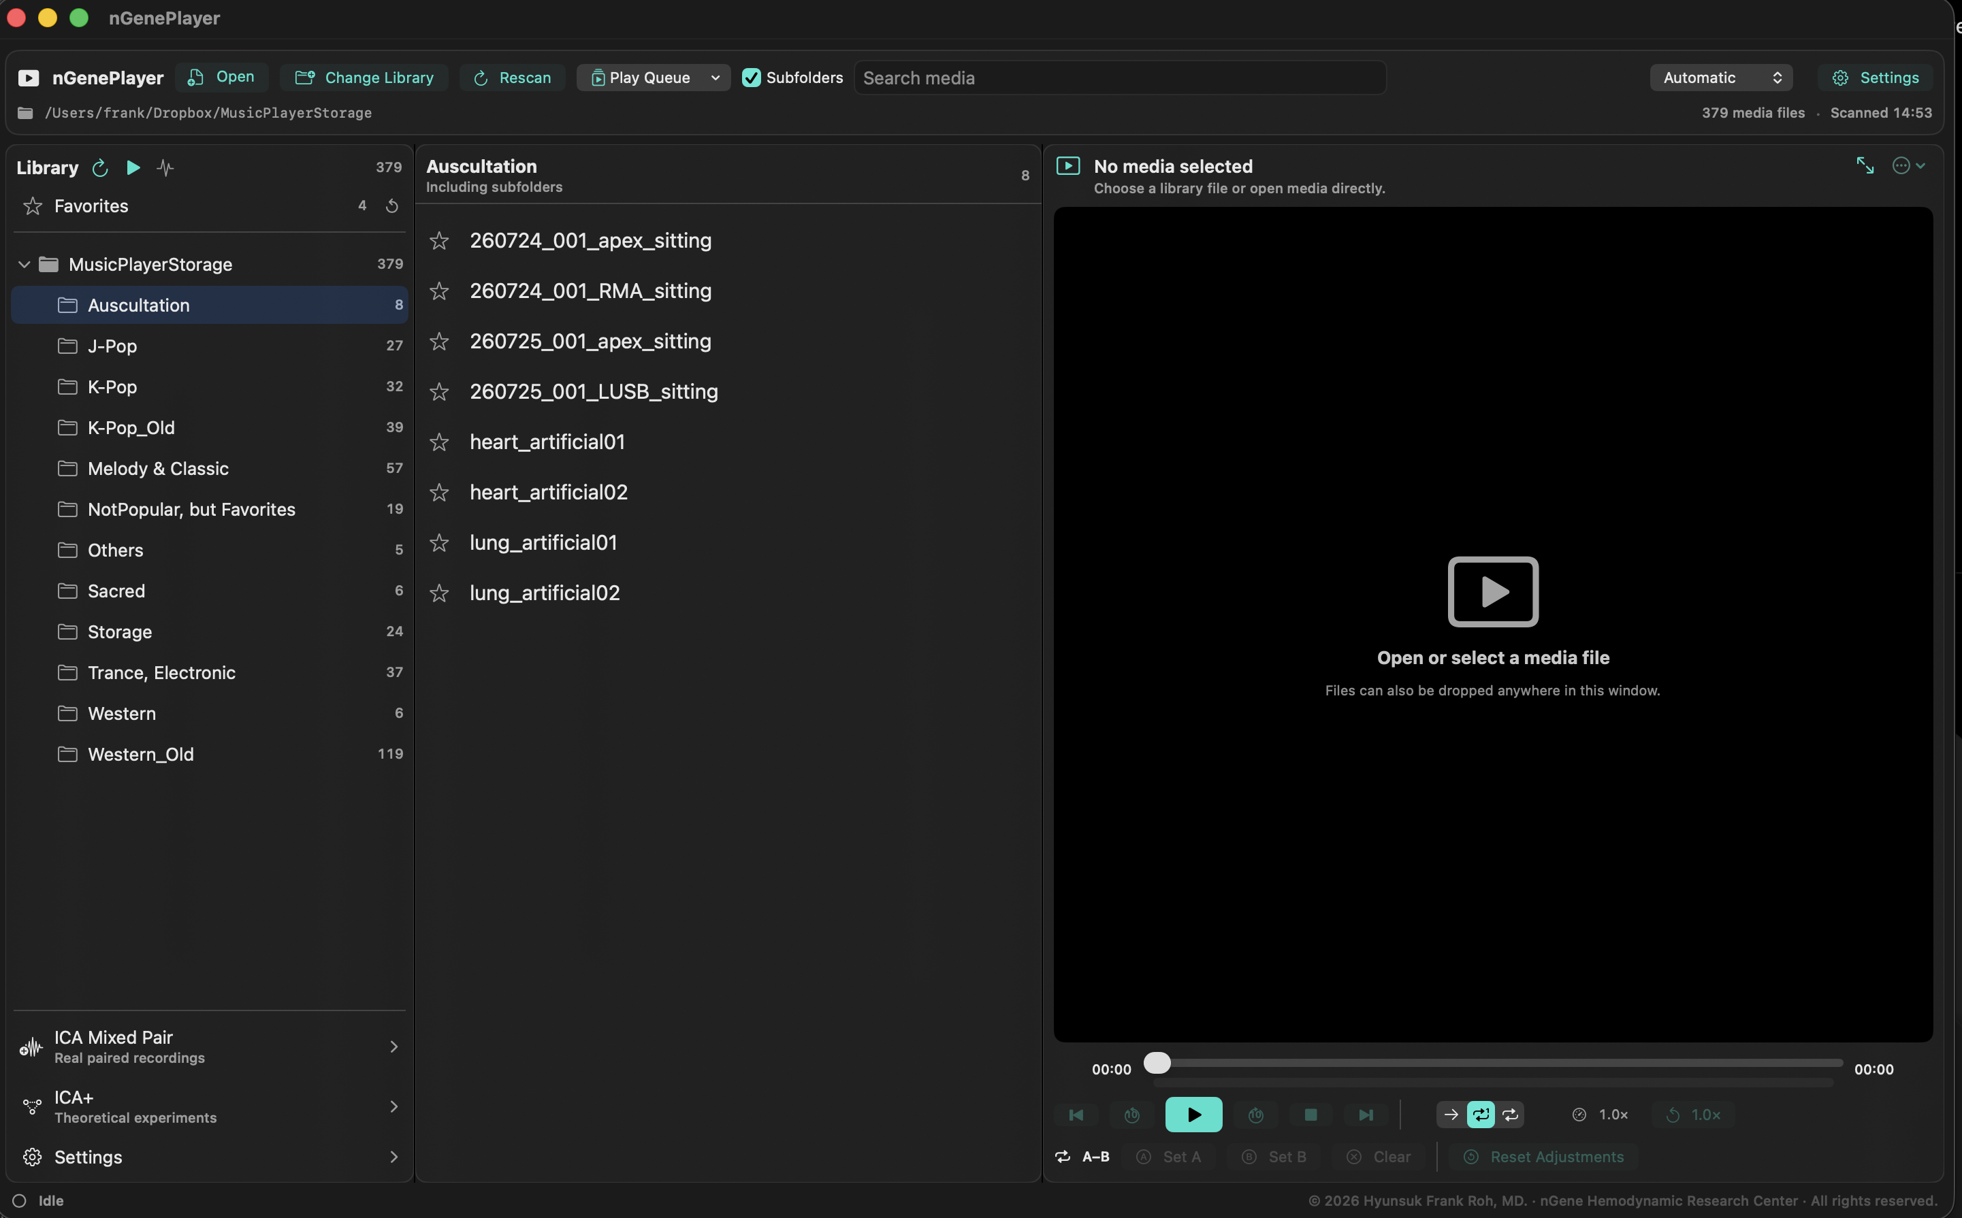This screenshot has width=1962, height=1218.
Task: Start playback with the Play button
Action: [x=1193, y=1115]
